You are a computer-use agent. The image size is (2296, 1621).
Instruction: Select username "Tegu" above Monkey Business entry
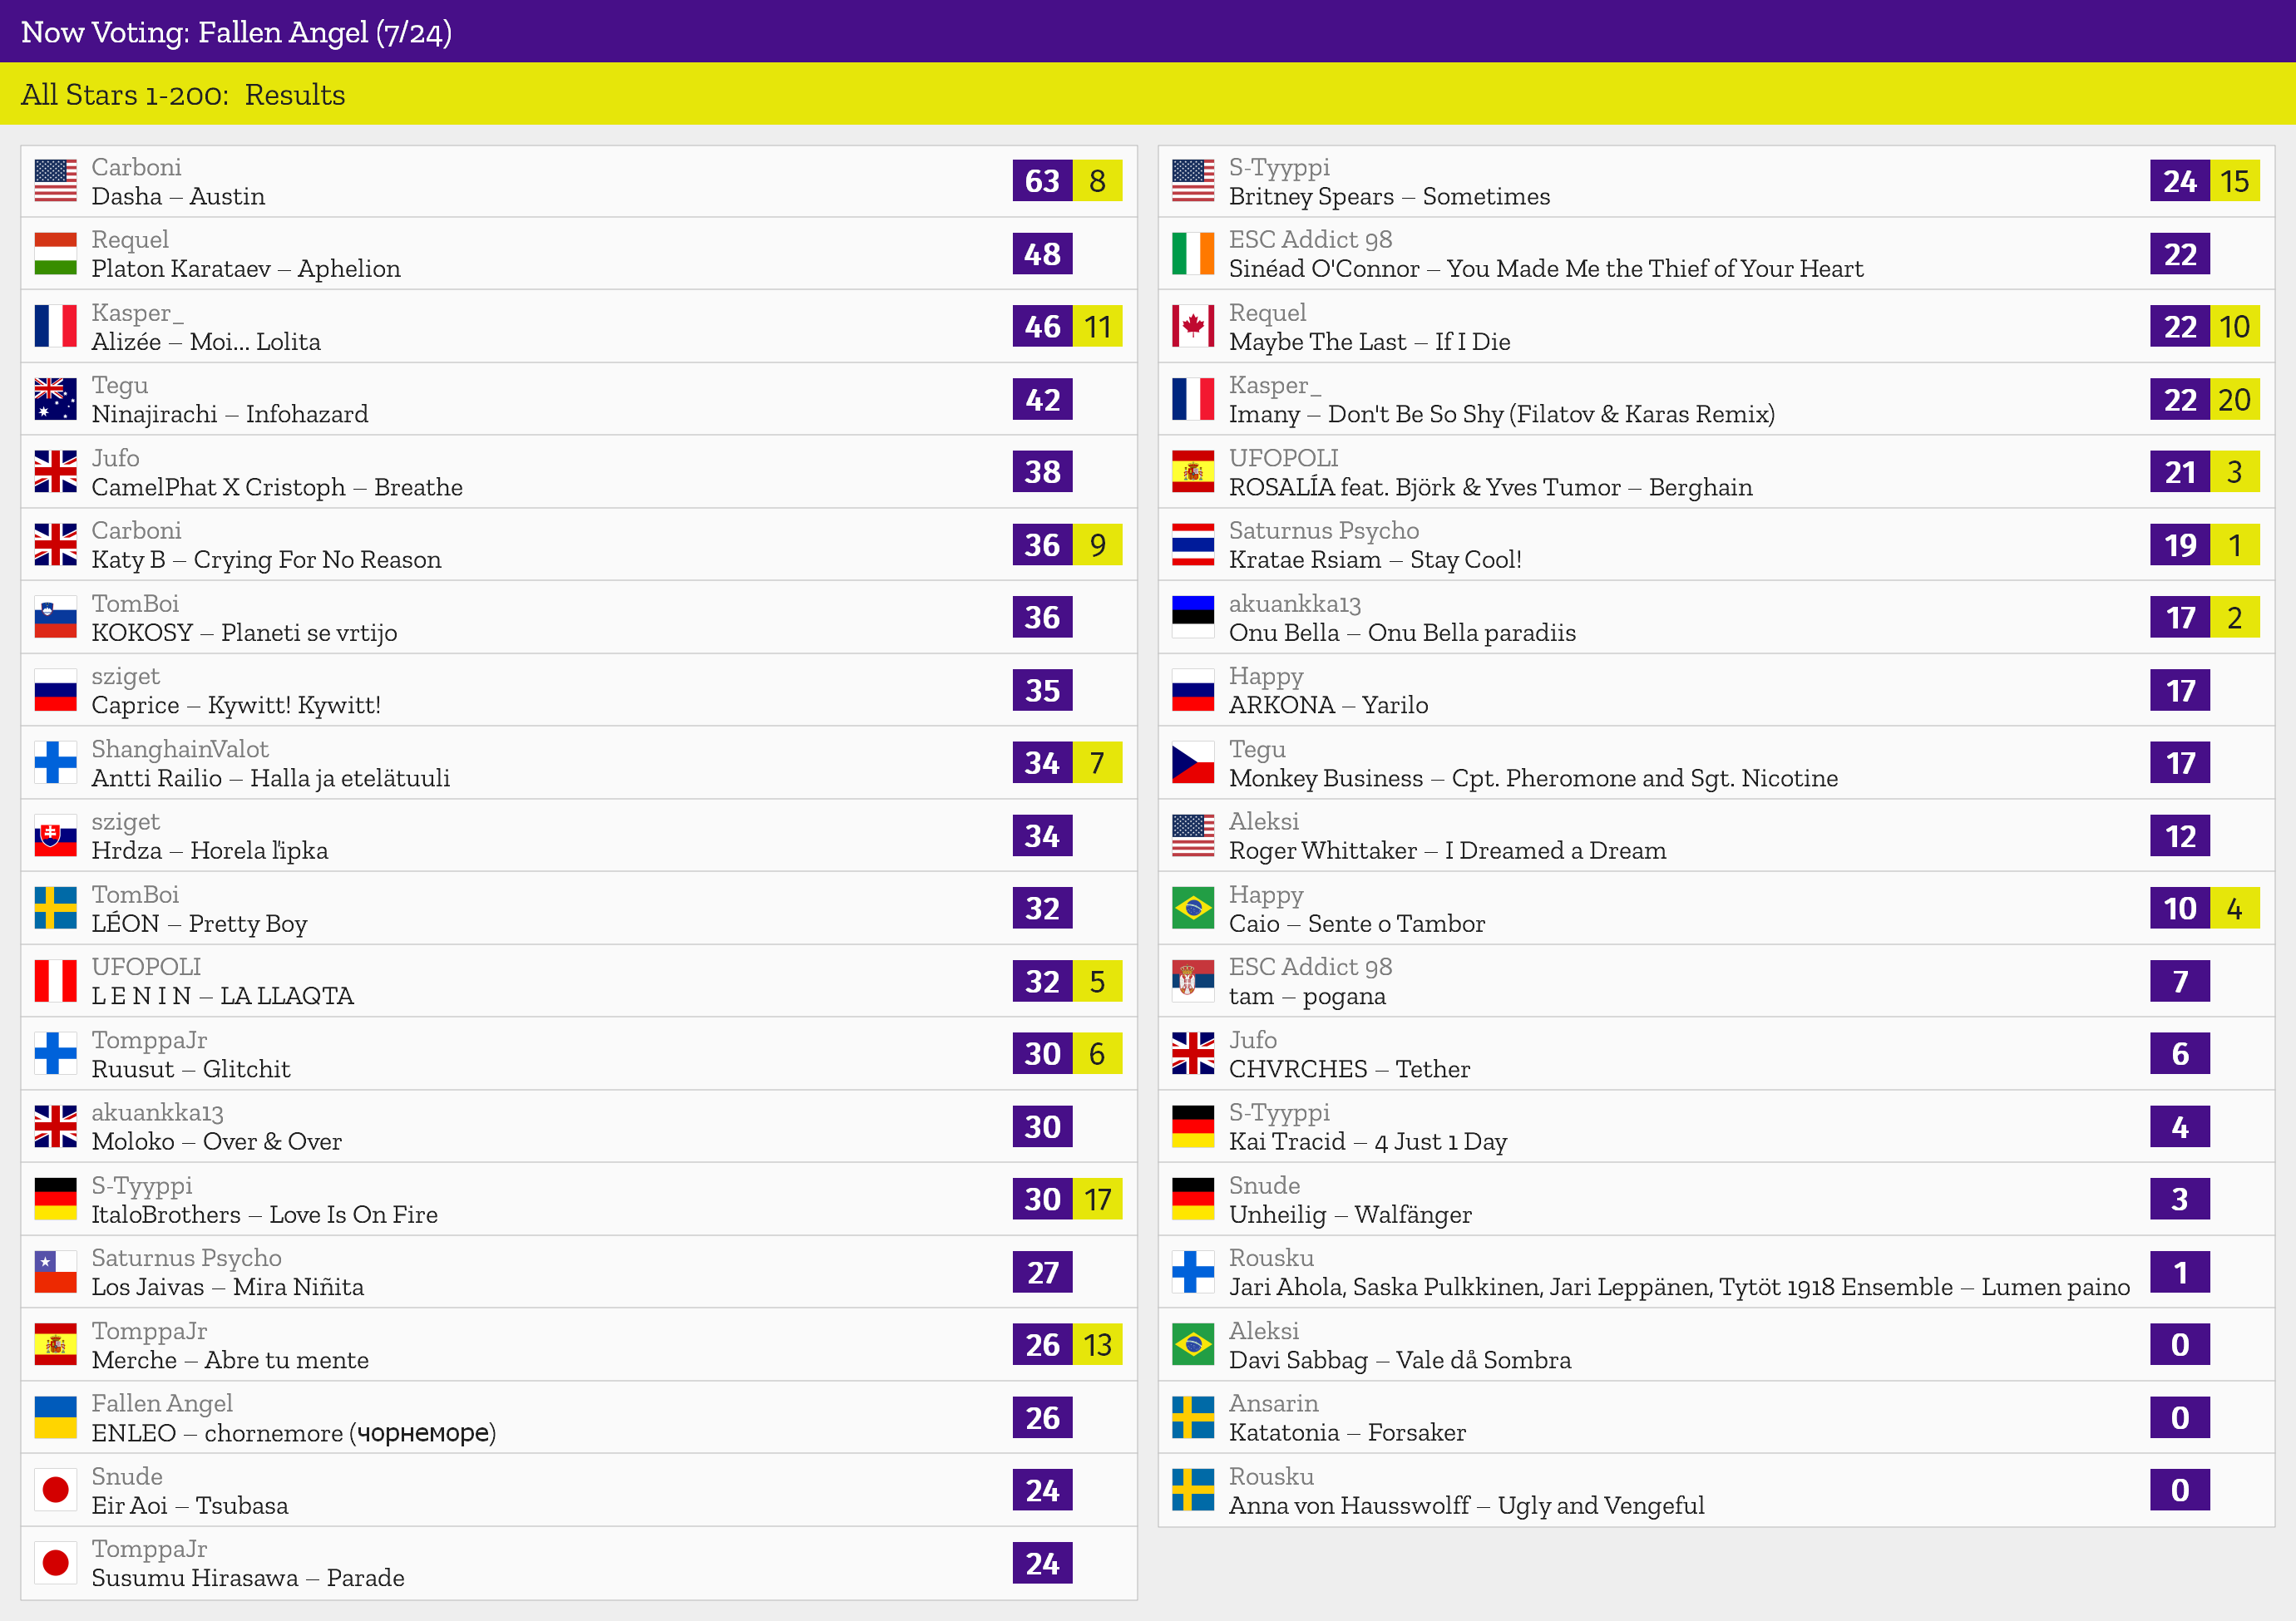(1258, 748)
